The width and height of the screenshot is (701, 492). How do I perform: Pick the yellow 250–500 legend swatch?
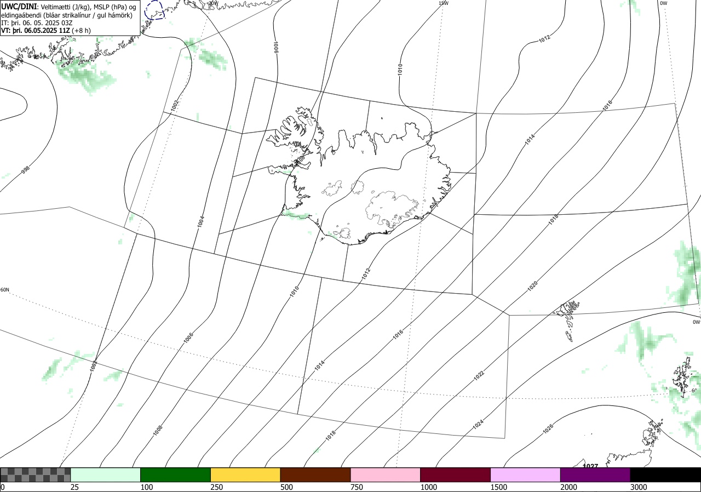coord(245,474)
